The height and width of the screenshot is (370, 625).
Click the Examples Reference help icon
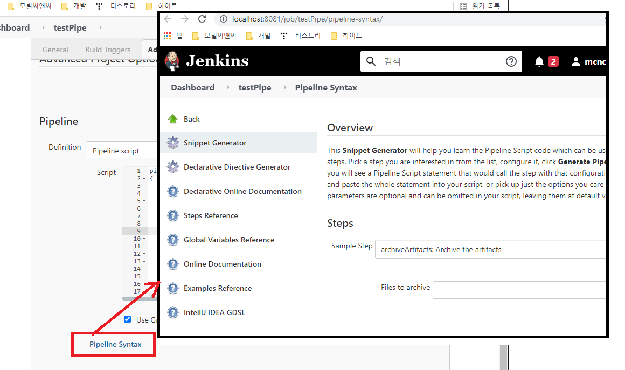(172, 288)
